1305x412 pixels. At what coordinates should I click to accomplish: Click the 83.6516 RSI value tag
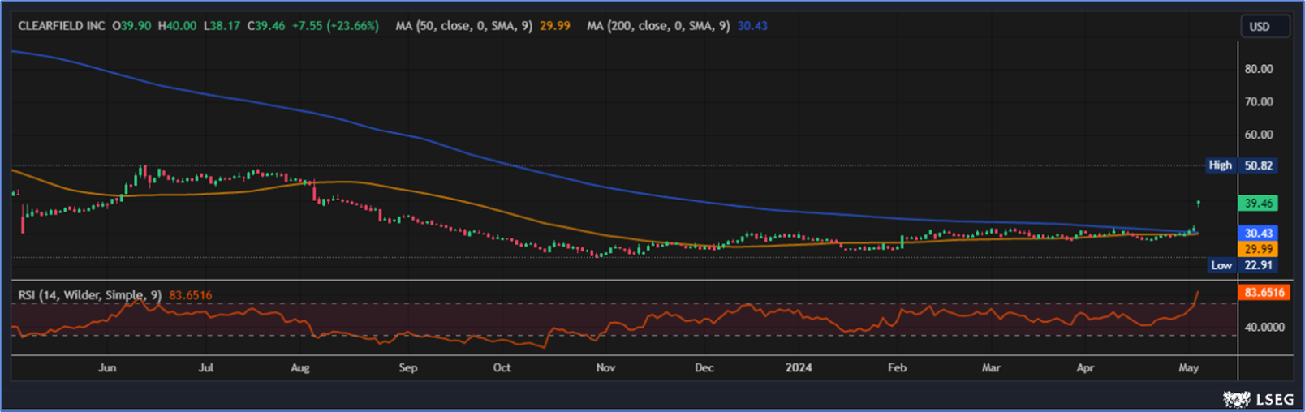coord(1264,292)
